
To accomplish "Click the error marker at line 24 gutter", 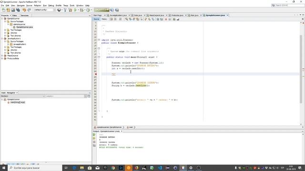I will pyautogui.click(x=95, y=74).
